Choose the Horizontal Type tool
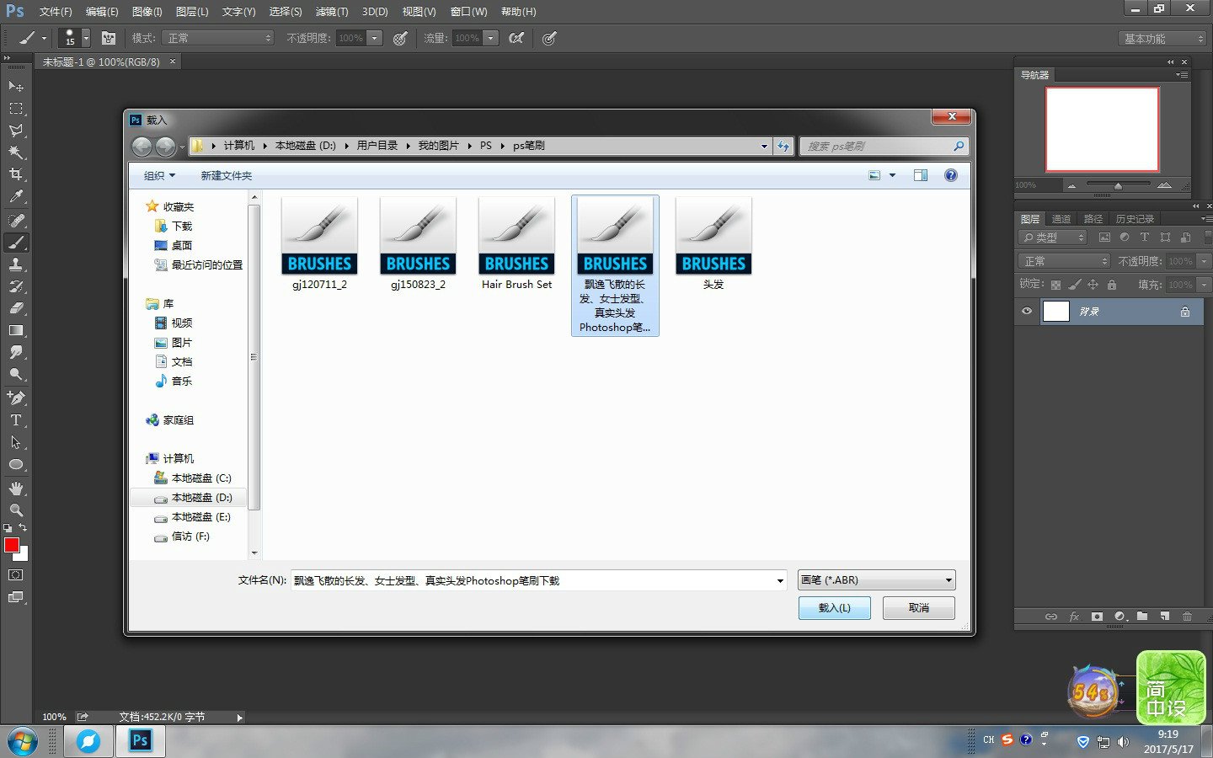This screenshot has width=1213, height=758. (x=16, y=419)
